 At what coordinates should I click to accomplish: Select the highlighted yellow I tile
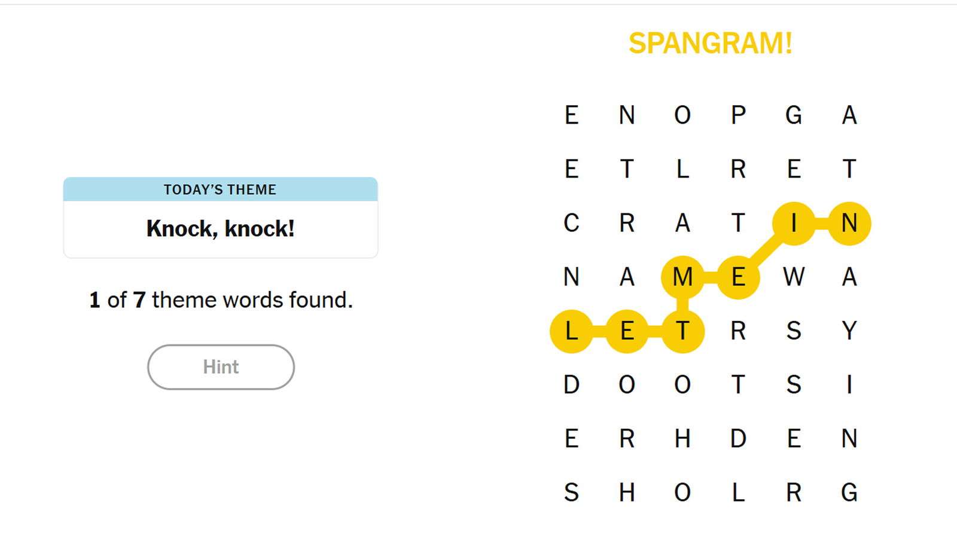(794, 224)
